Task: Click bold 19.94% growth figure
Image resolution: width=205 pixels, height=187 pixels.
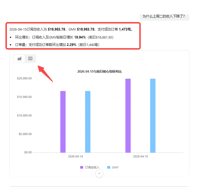Action: click(x=80, y=37)
